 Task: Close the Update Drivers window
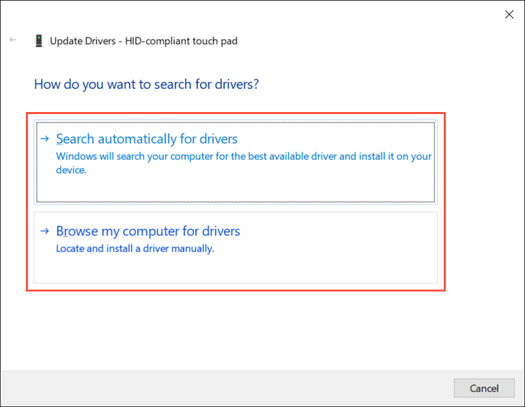coord(509,14)
